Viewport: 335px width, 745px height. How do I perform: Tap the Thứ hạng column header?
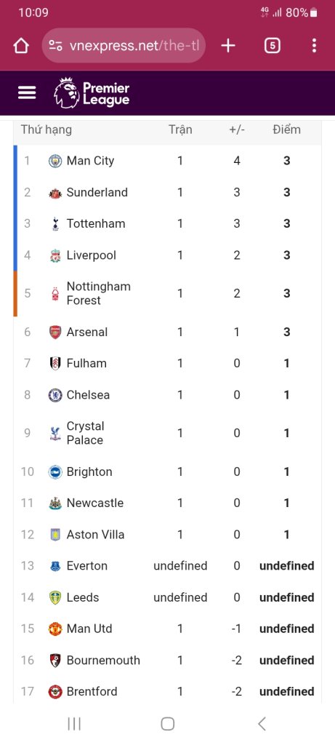(46, 130)
